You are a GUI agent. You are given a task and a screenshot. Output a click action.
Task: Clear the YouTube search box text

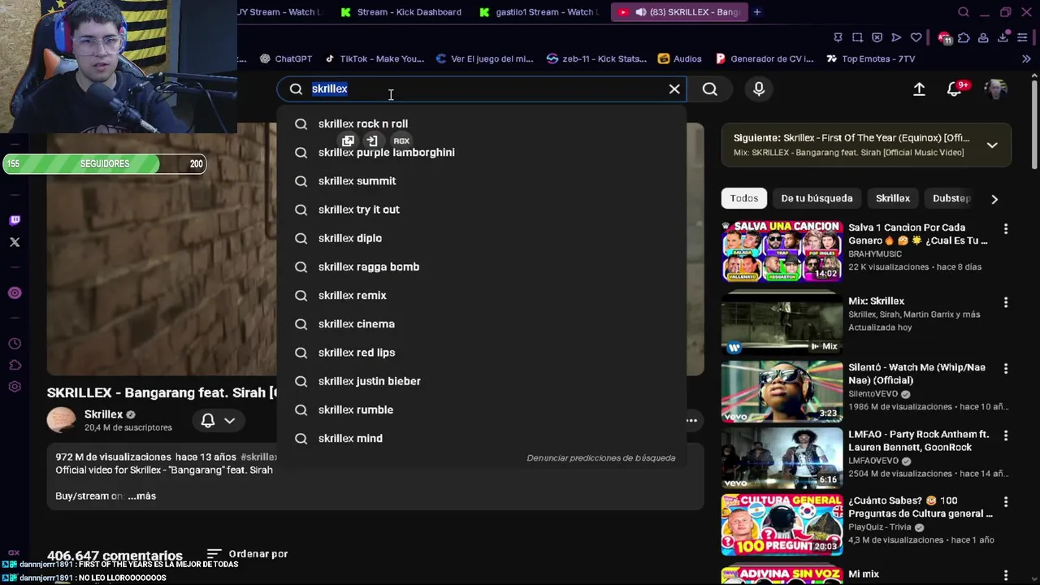[674, 89]
